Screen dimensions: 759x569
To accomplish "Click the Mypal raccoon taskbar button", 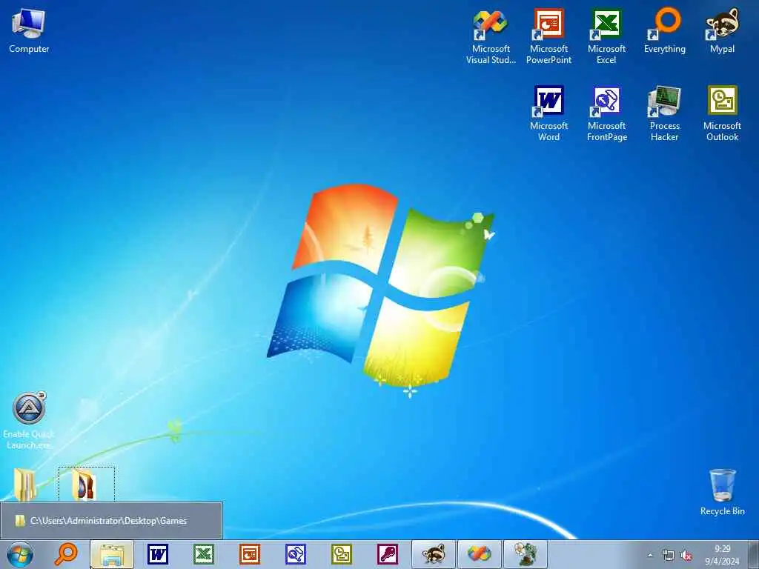I will point(433,554).
